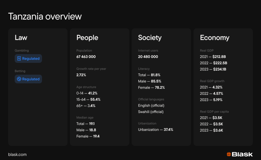Click the Betting Regulated badge

[x=28, y=79]
